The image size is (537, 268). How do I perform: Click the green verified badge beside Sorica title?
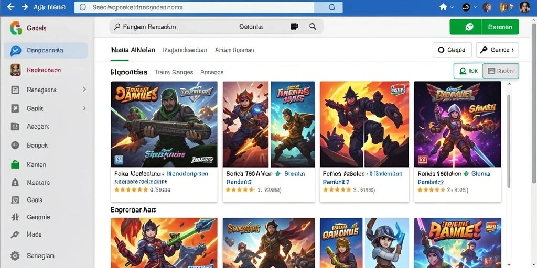tap(278, 174)
